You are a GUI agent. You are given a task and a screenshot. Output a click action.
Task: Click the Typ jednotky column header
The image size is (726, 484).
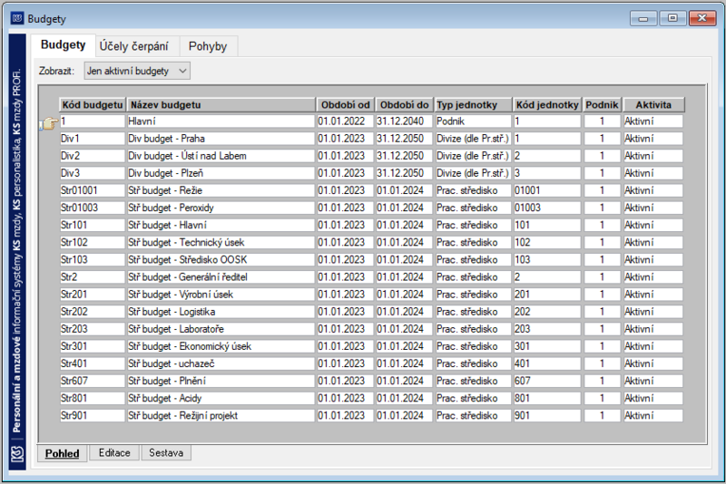(x=473, y=105)
